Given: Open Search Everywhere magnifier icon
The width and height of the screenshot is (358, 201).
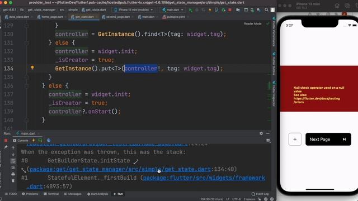Looking at the screenshot, I should [x=266, y=10].
